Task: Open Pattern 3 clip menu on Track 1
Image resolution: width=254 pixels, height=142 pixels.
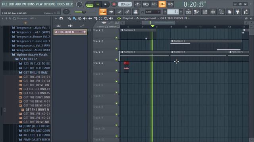Action: click(x=122, y=30)
